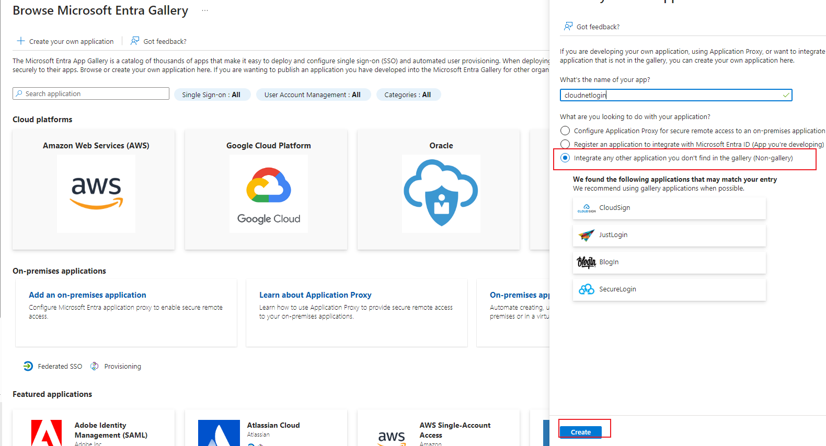Click the CloudSign logo icon

(587, 208)
